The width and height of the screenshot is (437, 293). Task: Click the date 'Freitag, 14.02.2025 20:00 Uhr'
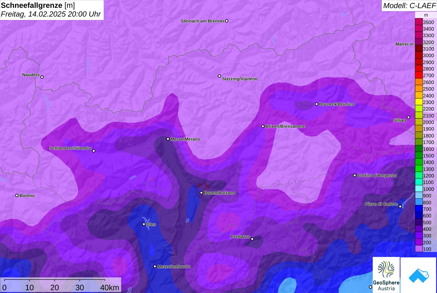tap(51, 14)
